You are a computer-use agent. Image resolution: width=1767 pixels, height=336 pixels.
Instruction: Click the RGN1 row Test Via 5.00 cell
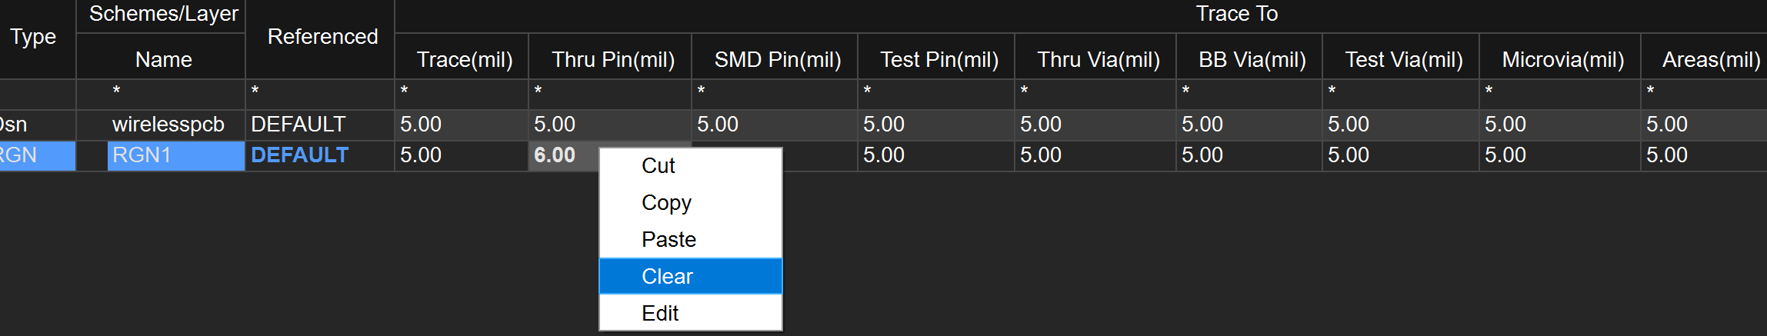pos(1400,155)
